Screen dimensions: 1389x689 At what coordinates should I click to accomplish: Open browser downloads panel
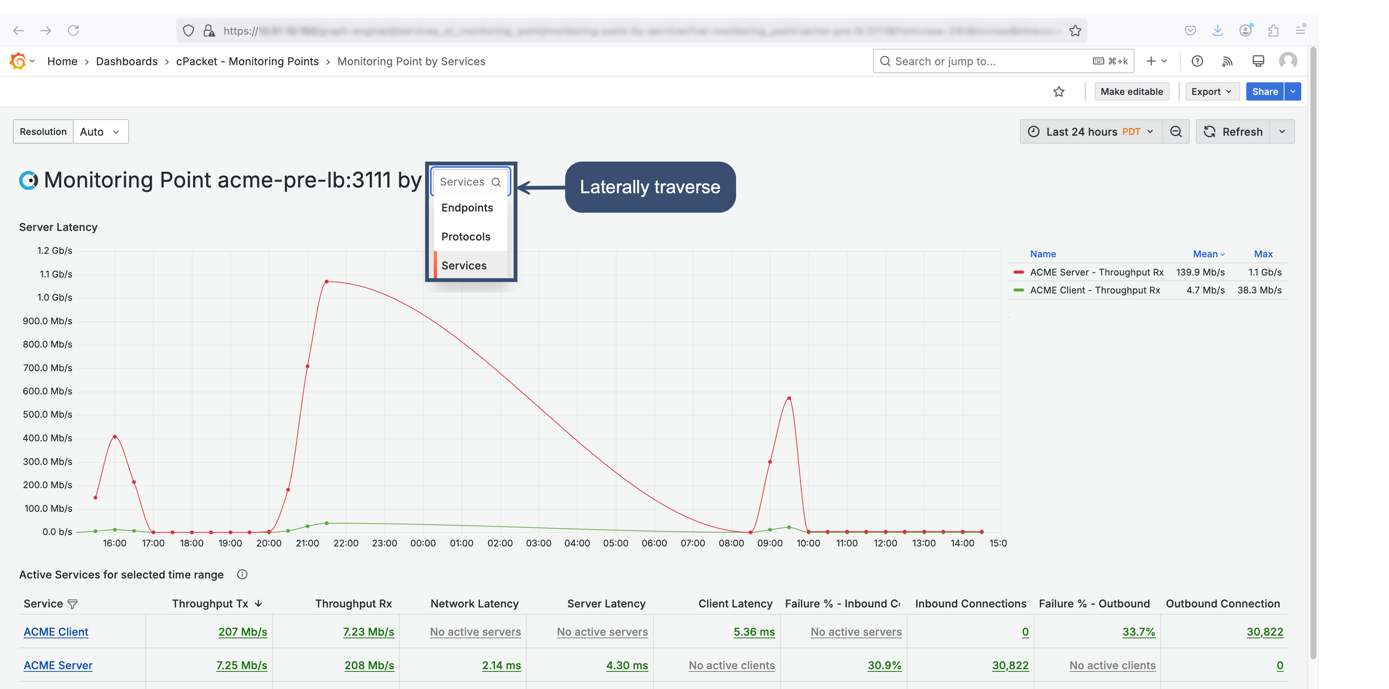(x=1218, y=31)
